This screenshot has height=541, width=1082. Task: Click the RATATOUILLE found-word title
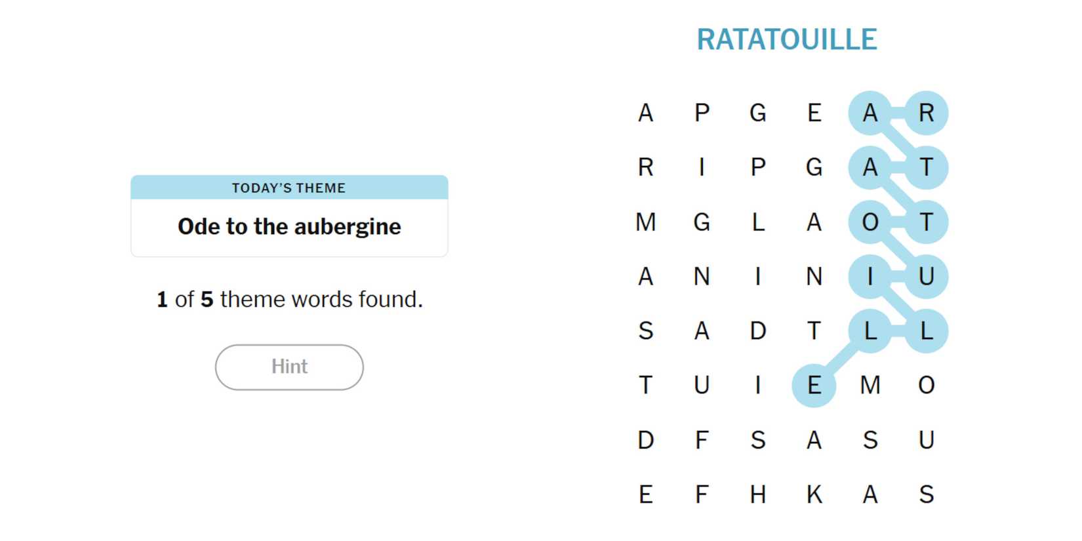[786, 39]
